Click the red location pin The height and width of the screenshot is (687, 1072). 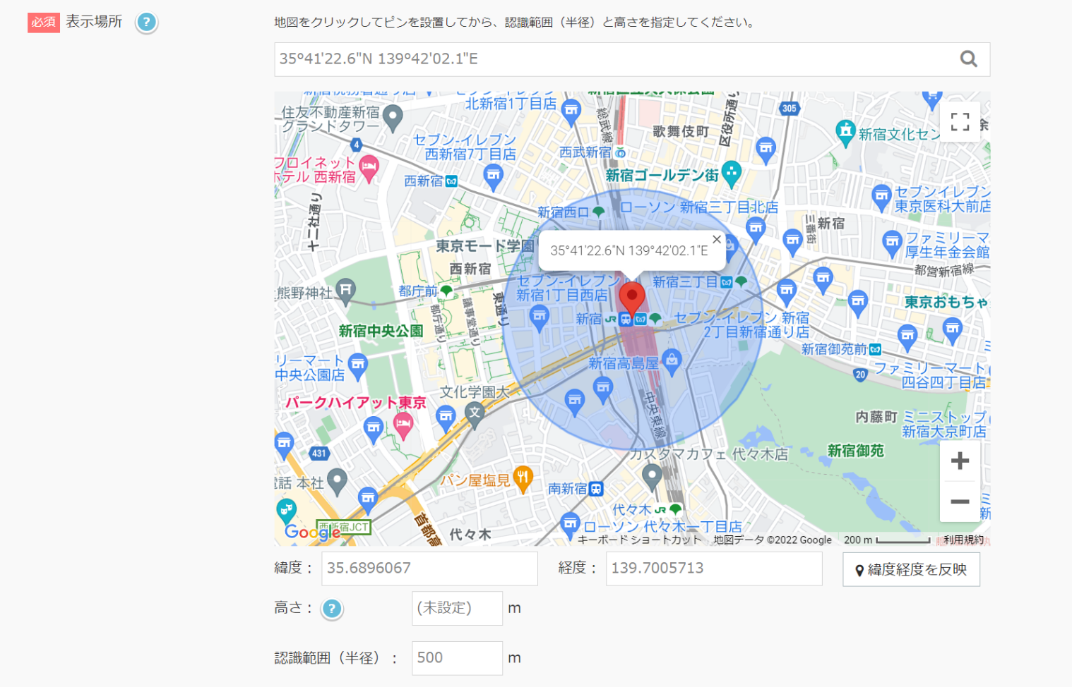(632, 300)
